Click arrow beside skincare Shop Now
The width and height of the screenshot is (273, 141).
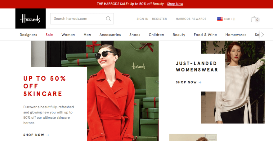pyautogui.click(x=47, y=135)
